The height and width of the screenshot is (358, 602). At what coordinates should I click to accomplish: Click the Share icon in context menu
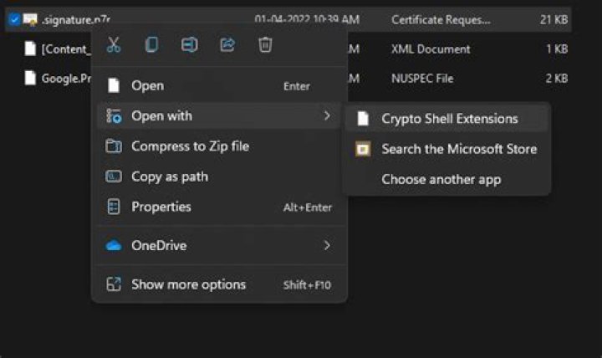coord(227,45)
